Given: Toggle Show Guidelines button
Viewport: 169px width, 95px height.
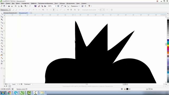Looking at the screenshot, I should pos(68,6).
